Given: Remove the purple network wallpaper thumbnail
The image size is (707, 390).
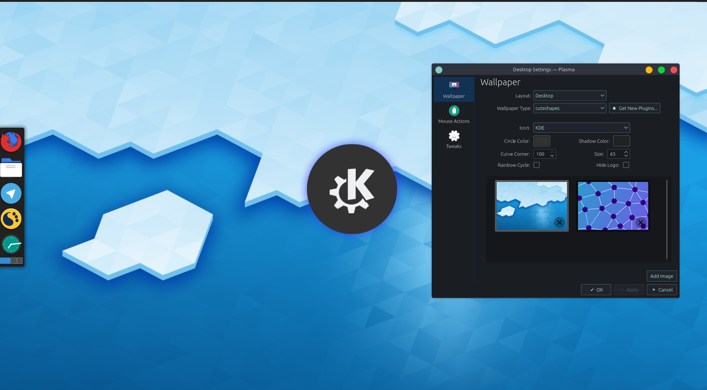Looking at the screenshot, I should point(641,222).
